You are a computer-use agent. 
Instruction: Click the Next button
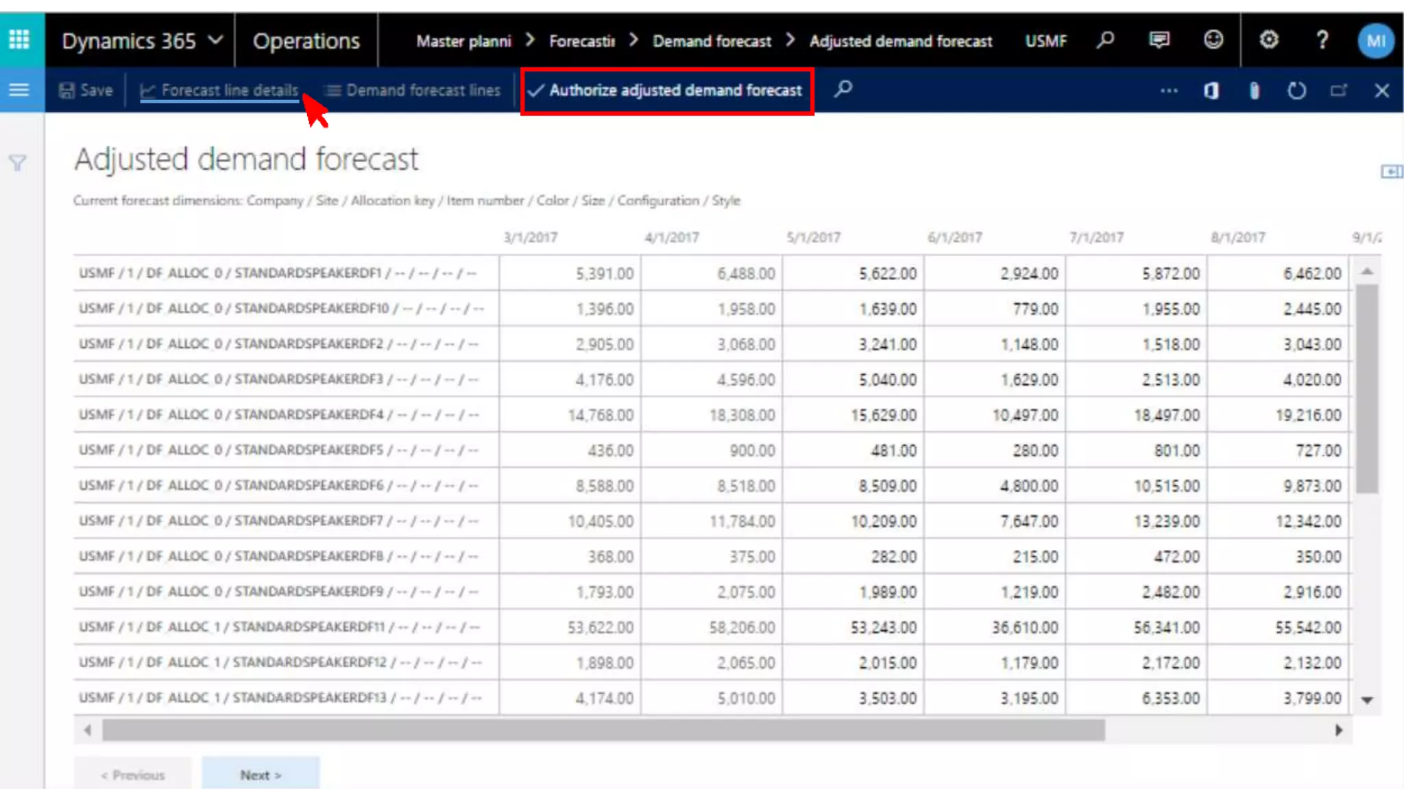[x=261, y=775]
